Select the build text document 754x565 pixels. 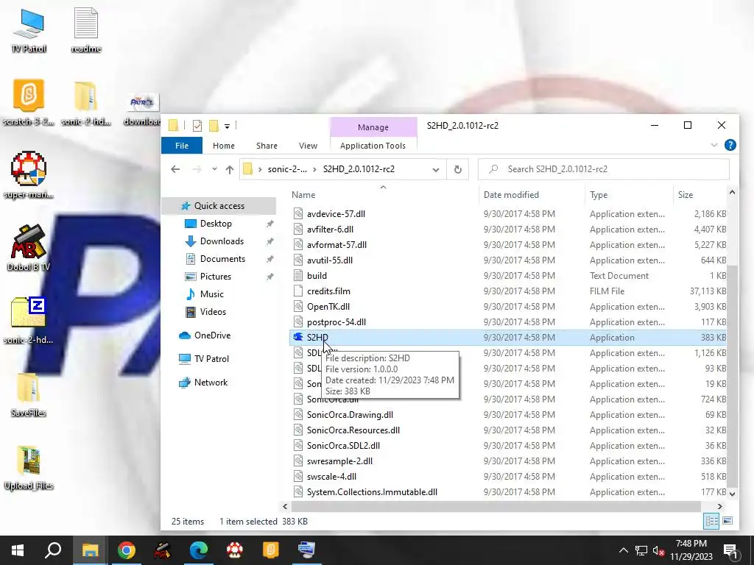pyautogui.click(x=317, y=276)
